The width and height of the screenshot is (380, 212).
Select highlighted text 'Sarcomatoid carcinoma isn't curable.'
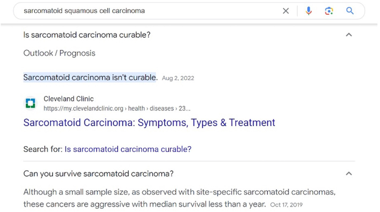90,77
